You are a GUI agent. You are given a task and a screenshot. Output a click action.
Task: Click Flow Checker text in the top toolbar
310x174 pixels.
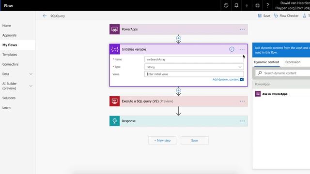289,16
